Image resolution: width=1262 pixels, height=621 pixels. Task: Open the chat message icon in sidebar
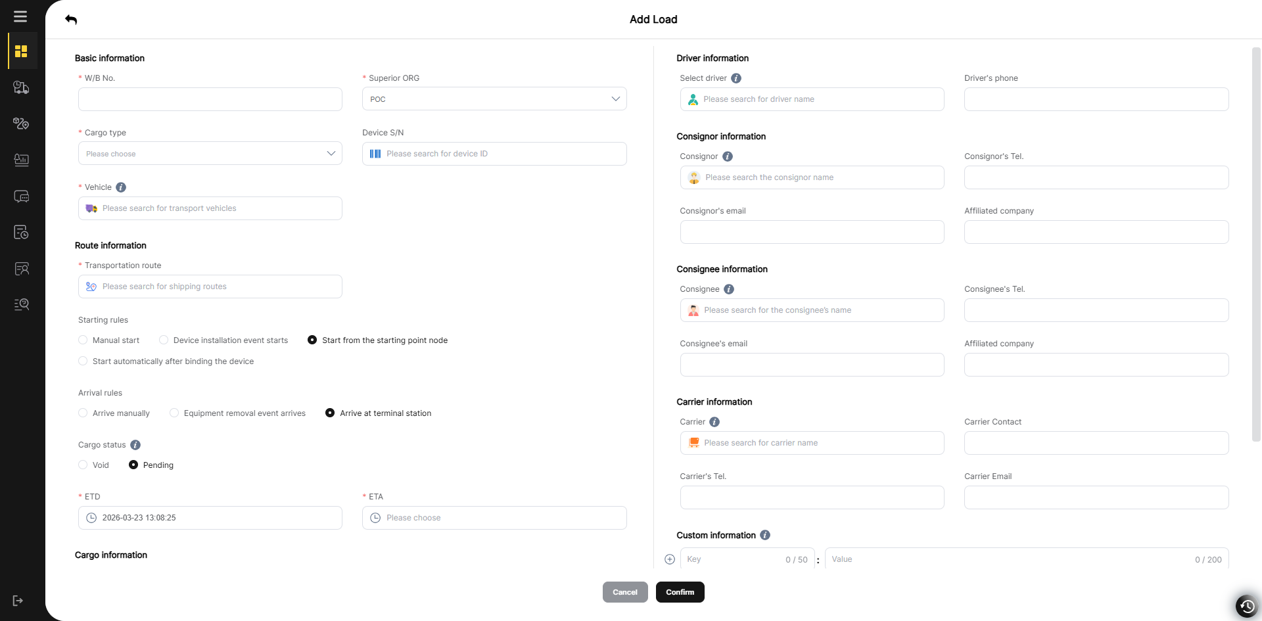click(21, 196)
